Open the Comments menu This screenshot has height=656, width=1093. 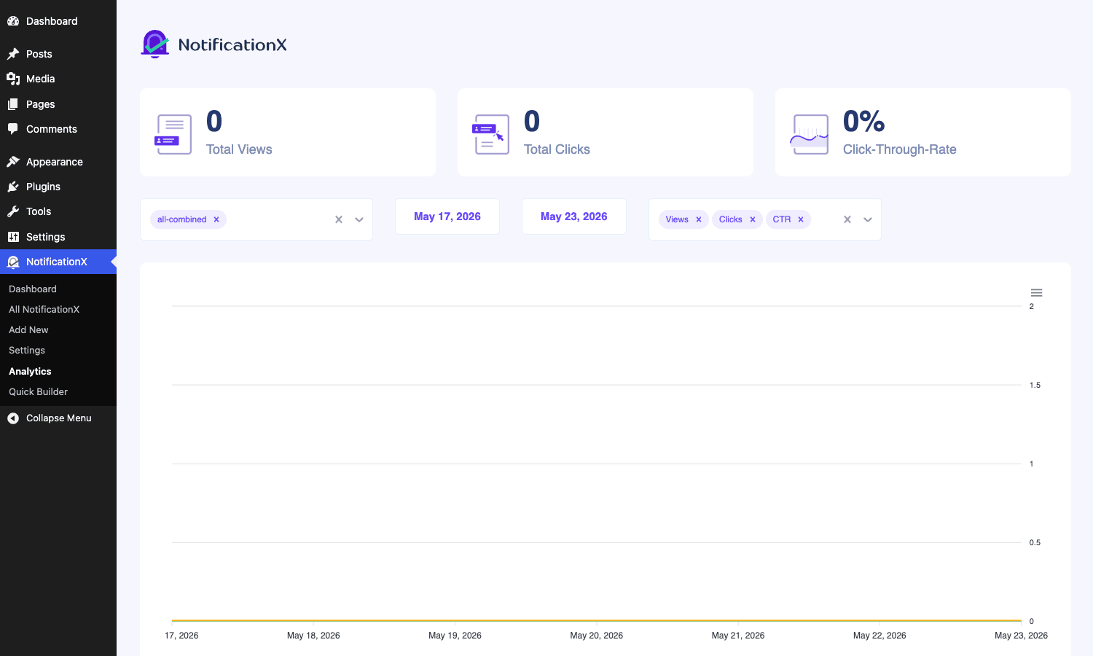58,129
